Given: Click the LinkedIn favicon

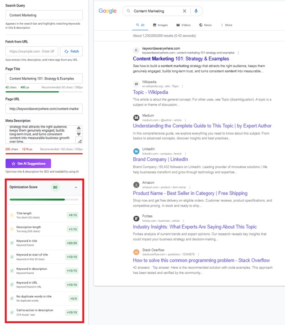Looking at the screenshot, I should point(136,151).
